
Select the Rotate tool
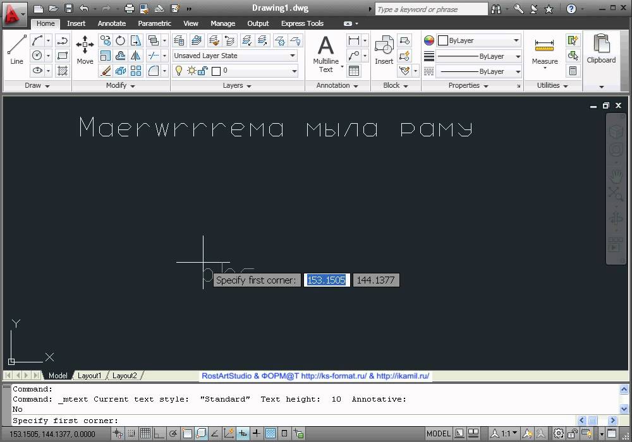[x=121, y=40]
